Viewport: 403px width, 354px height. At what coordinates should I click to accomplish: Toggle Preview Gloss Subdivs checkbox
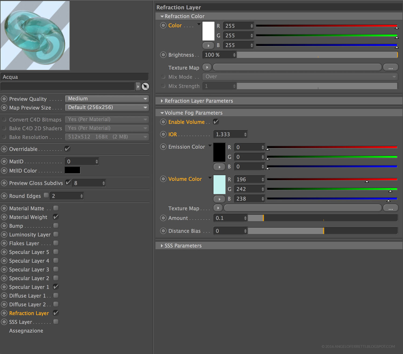[68, 182]
